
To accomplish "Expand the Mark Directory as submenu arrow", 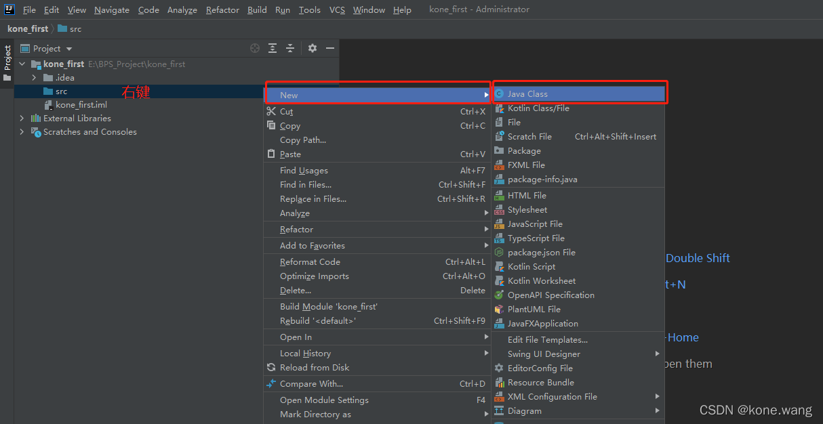I will [487, 415].
